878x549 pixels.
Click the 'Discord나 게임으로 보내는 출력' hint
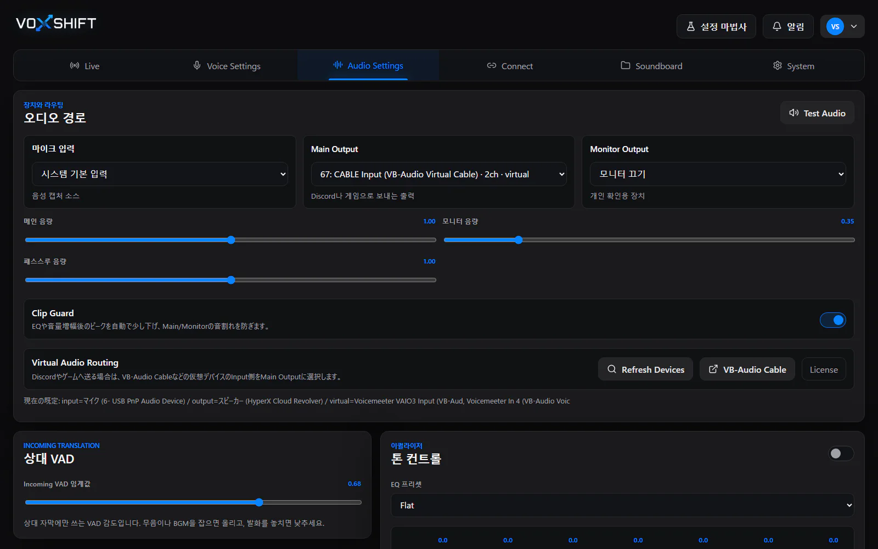[x=363, y=196]
